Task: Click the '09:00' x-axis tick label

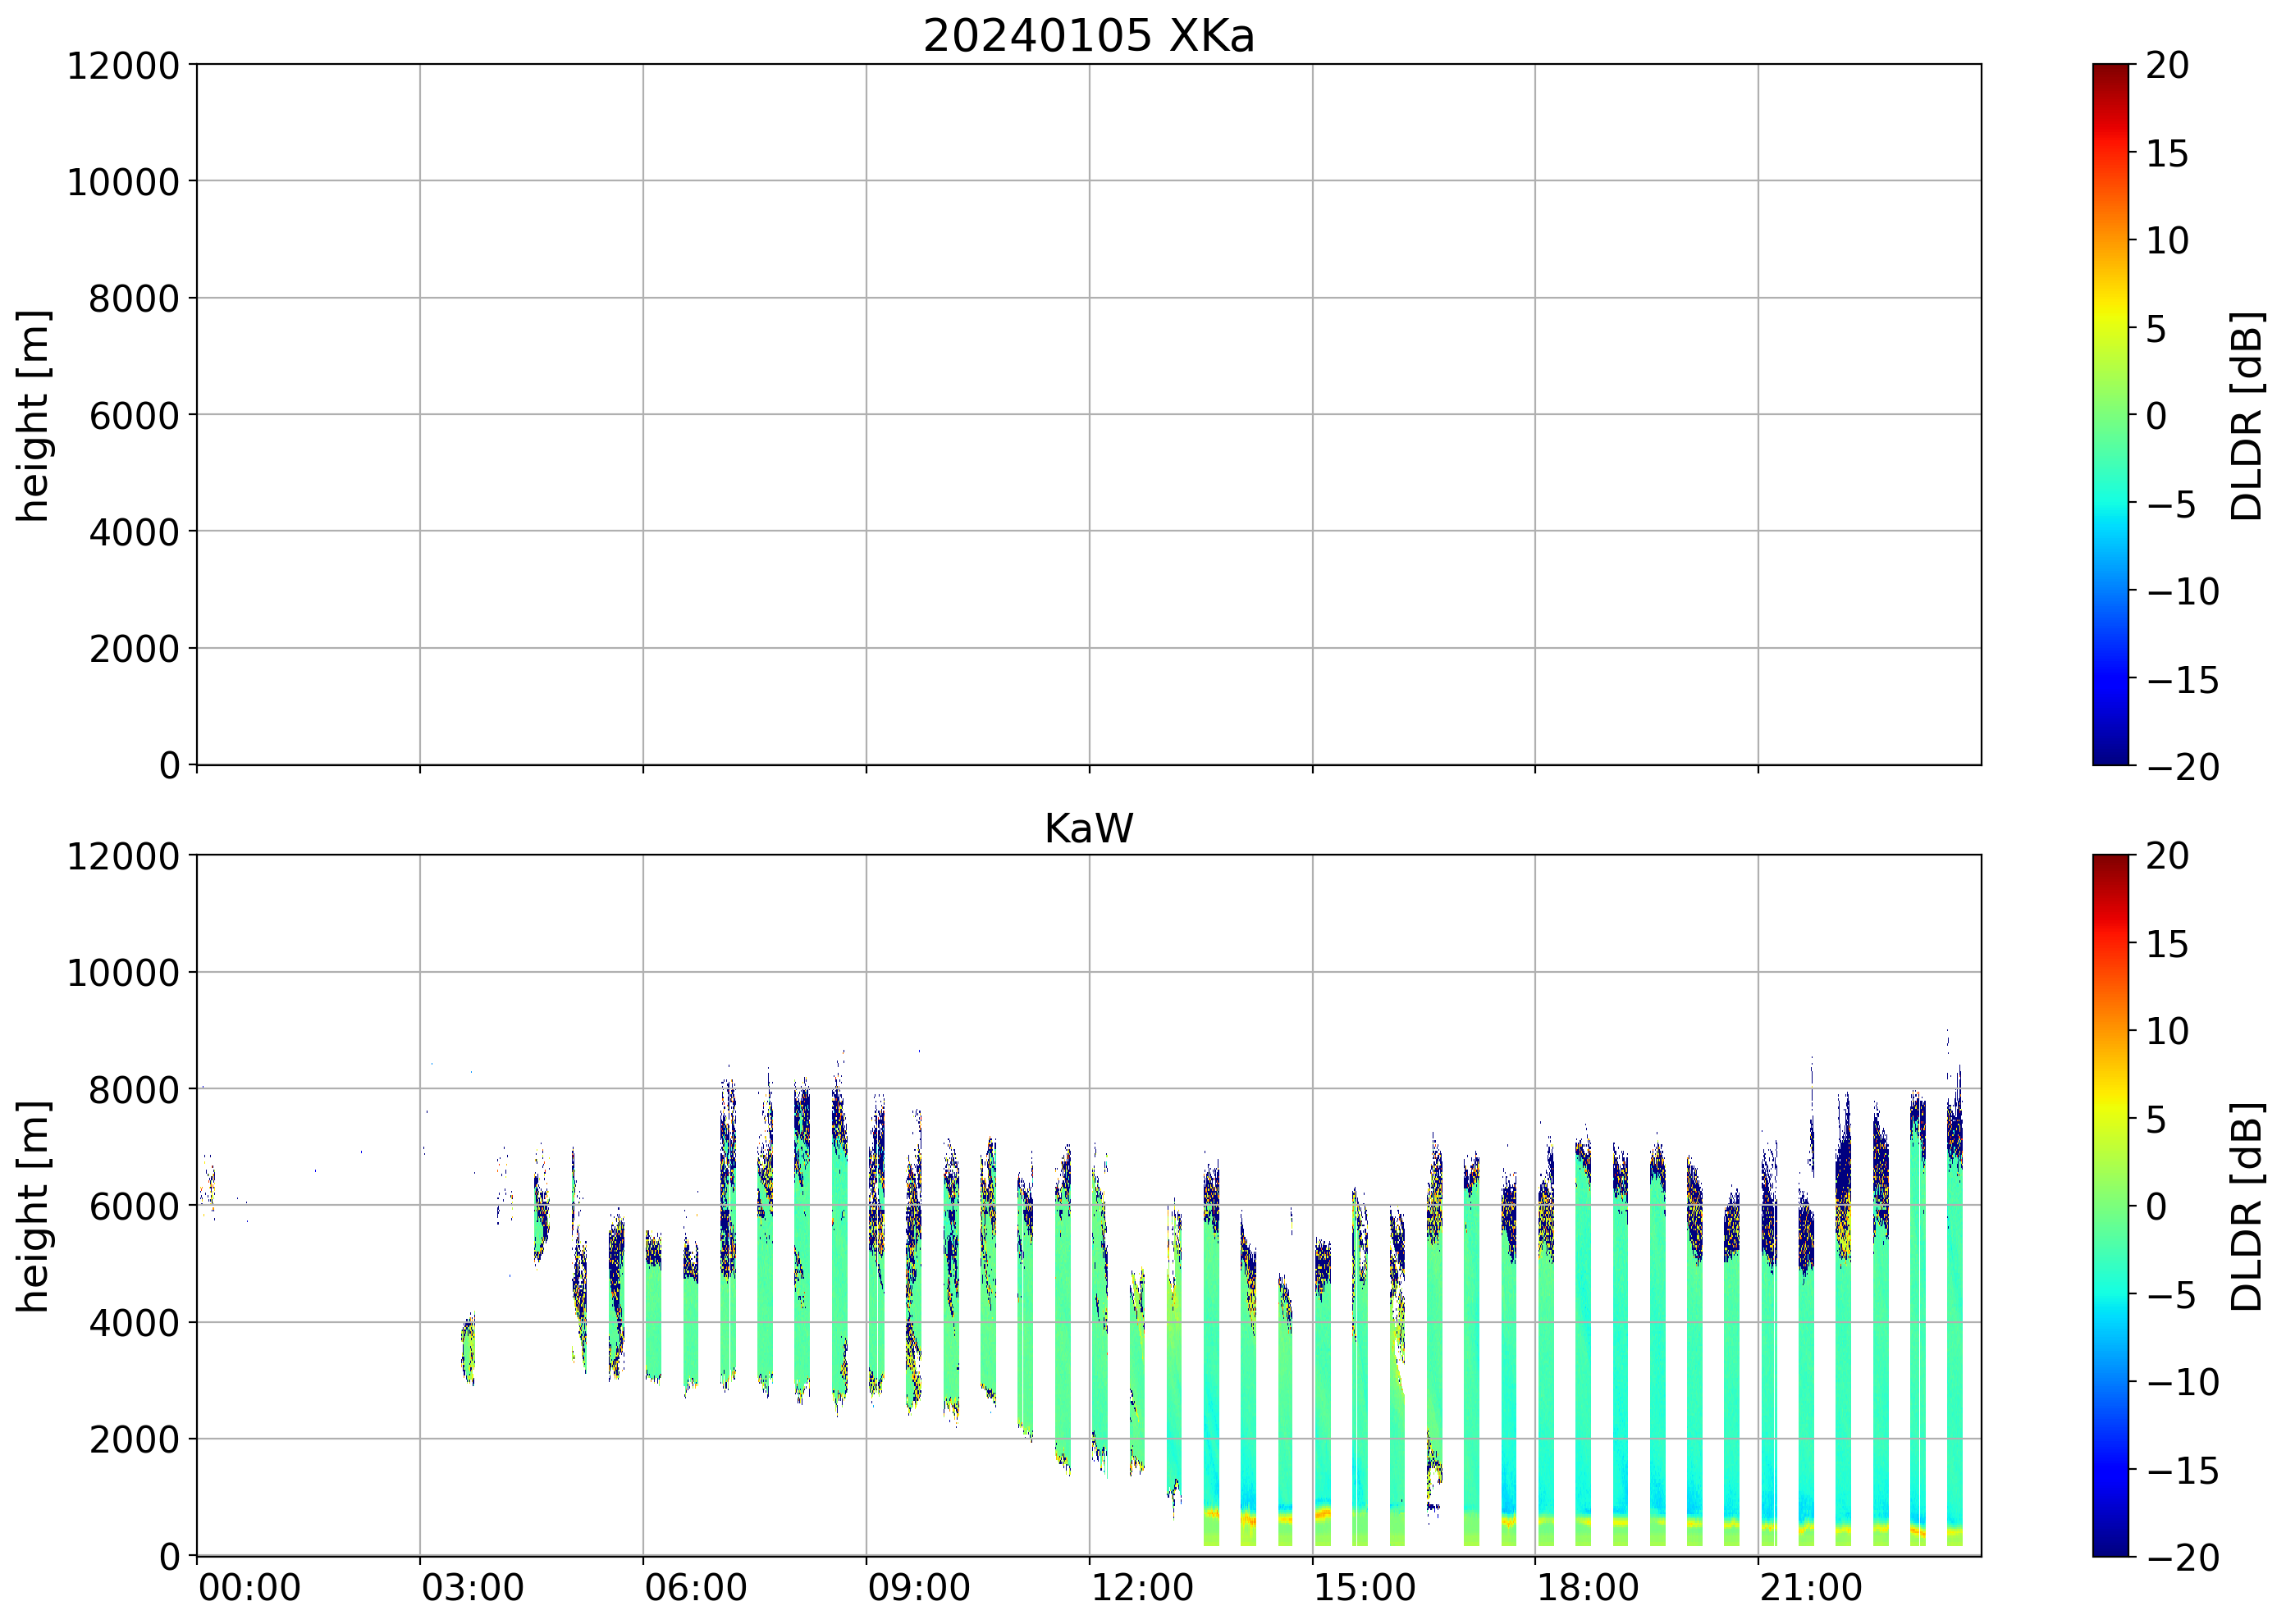Action: (x=918, y=1588)
